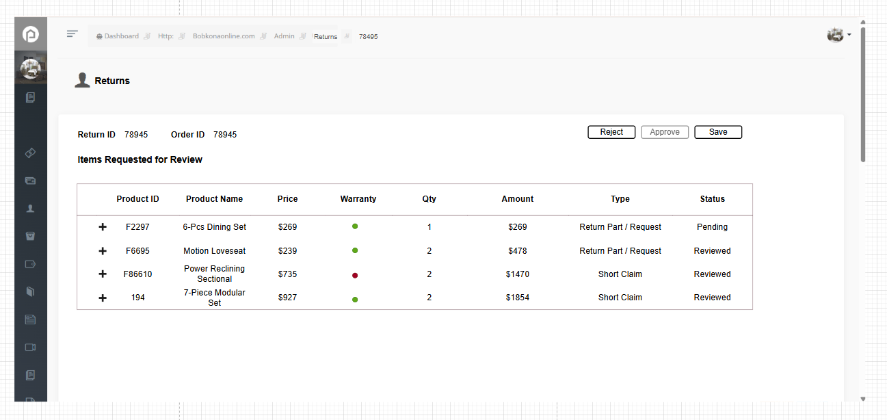Expand the F2297 6-Pcs Dining Set row
887x420 pixels.
pos(103,227)
